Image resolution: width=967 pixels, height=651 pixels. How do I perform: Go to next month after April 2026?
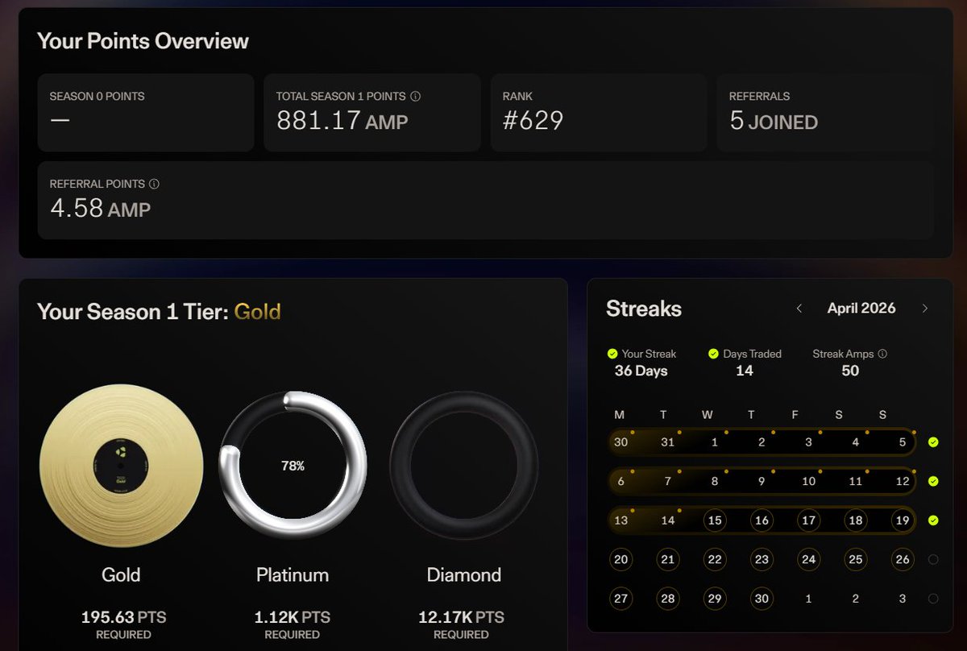(x=924, y=309)
